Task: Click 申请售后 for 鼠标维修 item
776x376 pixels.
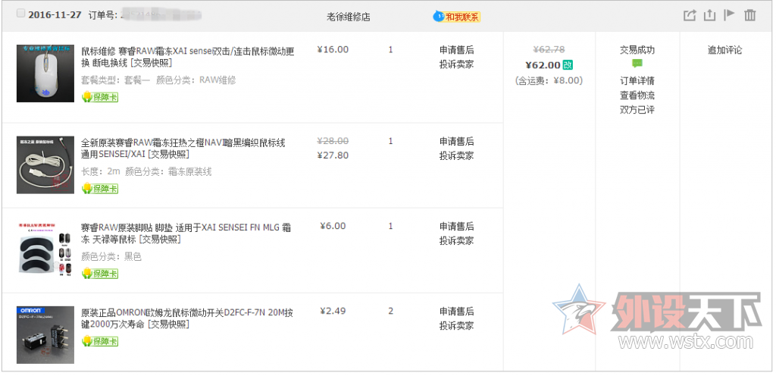Action: pyautogui.click(x=457, y=50)
